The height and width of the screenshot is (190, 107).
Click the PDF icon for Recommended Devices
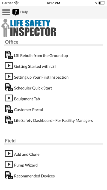coord(9,175)
